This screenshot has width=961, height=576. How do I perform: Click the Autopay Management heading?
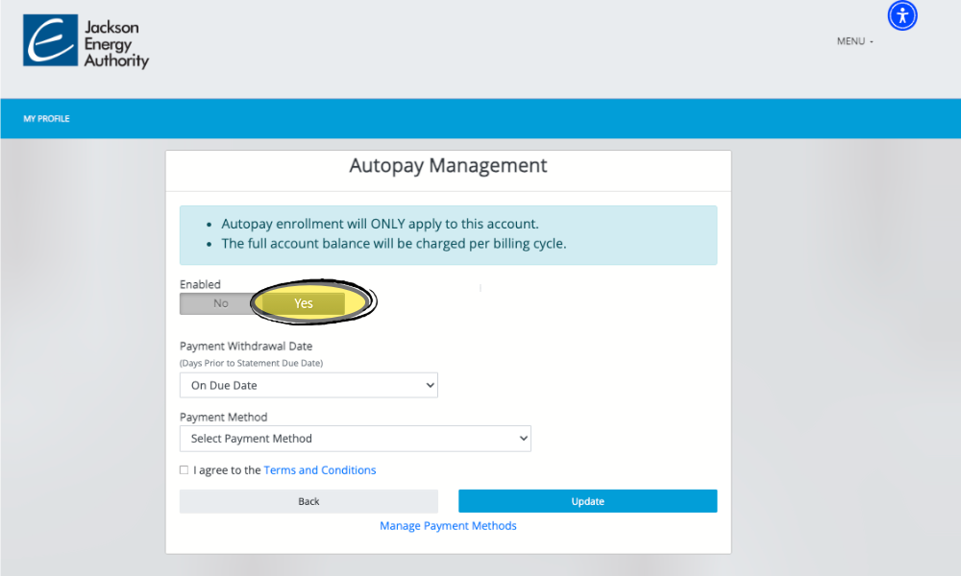pyautogui.click(x=448, y=165)
